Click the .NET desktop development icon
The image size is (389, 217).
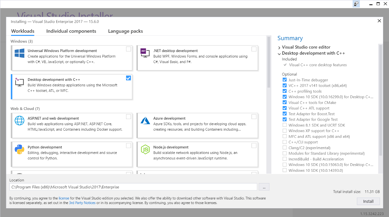point(145,53)
